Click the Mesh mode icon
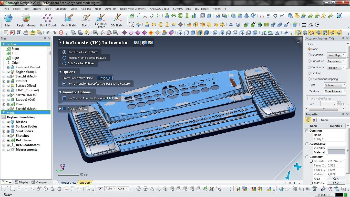Image resolution: width=350 pixels, height=197 pixels. click(x=8, y=21)
